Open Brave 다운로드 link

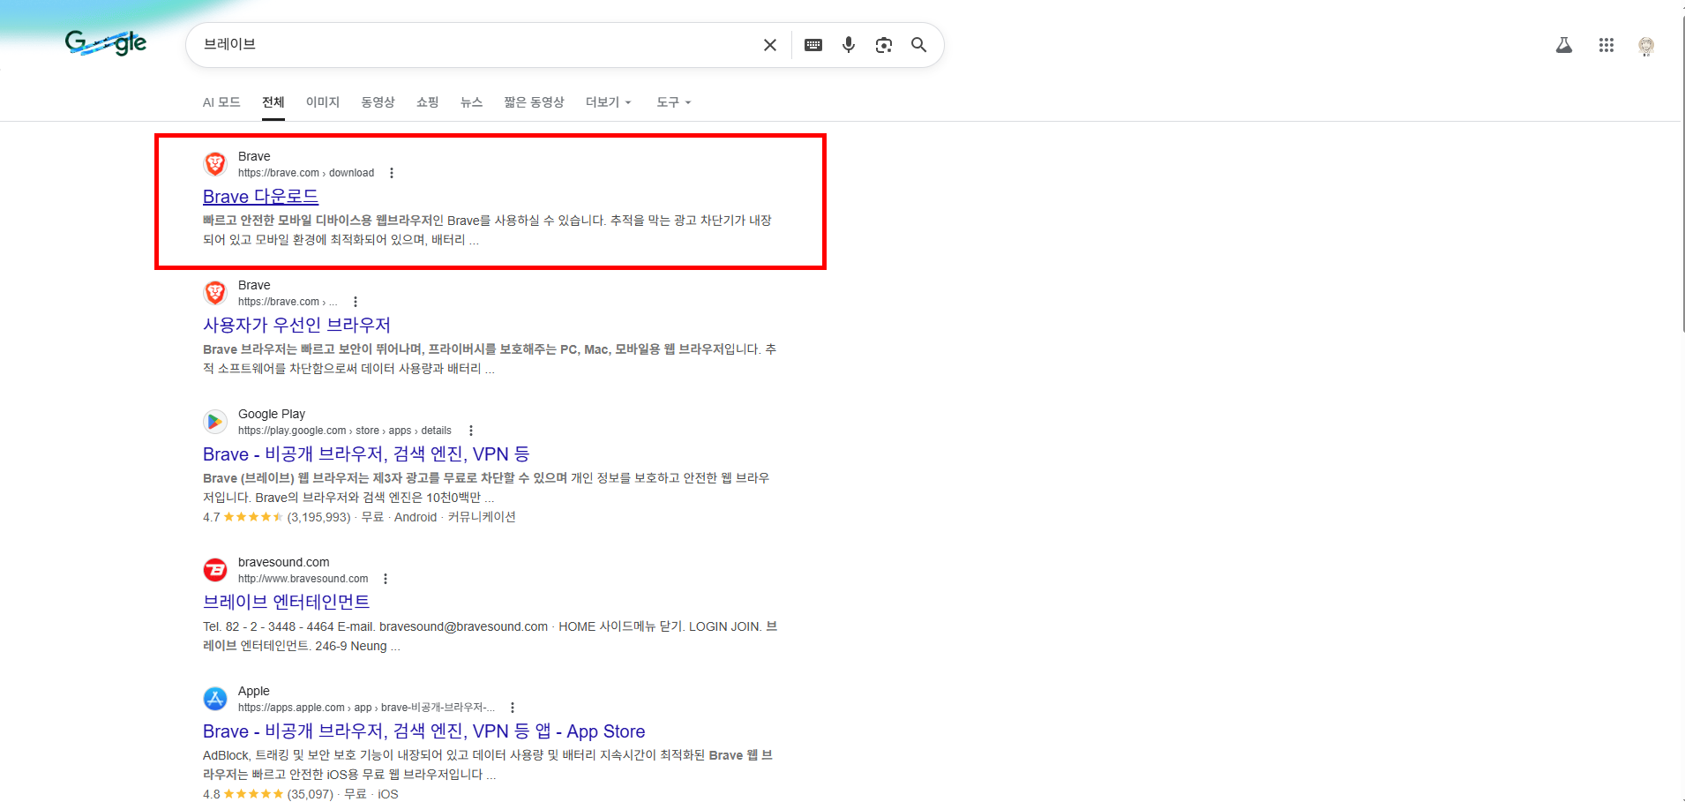pyautogui.click(x=260, y=197)
